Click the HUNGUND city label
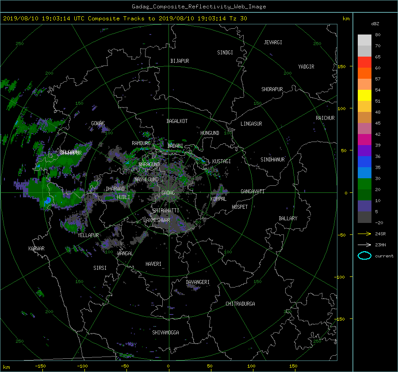Viewport: 398px width, 372px height. [210, 133]
